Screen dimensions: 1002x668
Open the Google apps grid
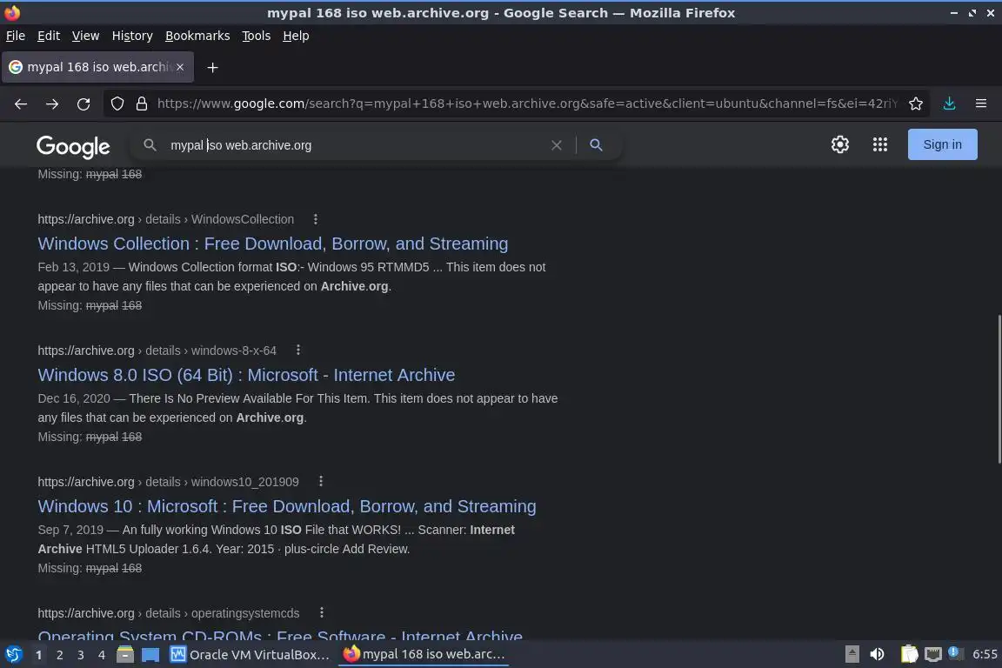880,144
